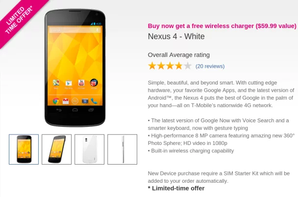Image resolution: width=298 pixels, height=197 pixels.
Task: Click the YouTube icon on the phone screen
Action: (x=81, y=83)
